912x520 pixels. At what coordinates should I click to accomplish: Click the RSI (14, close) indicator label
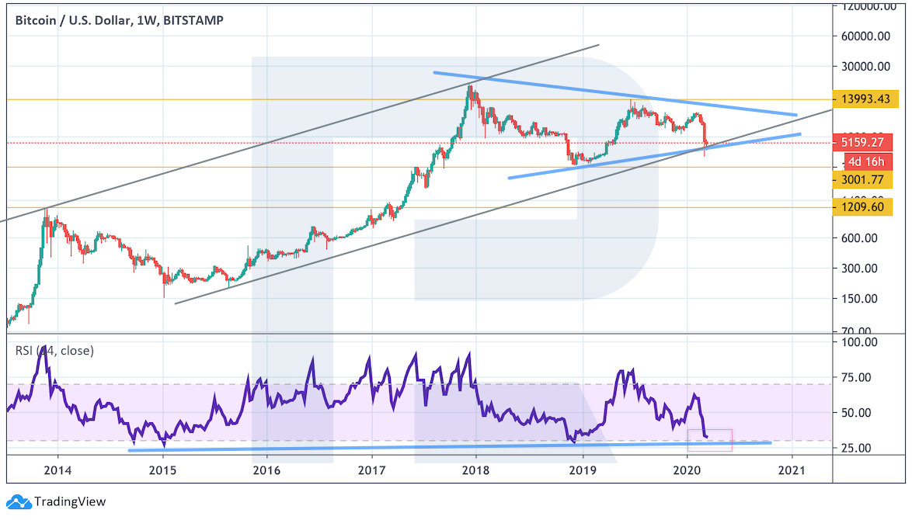coord(54,351)
